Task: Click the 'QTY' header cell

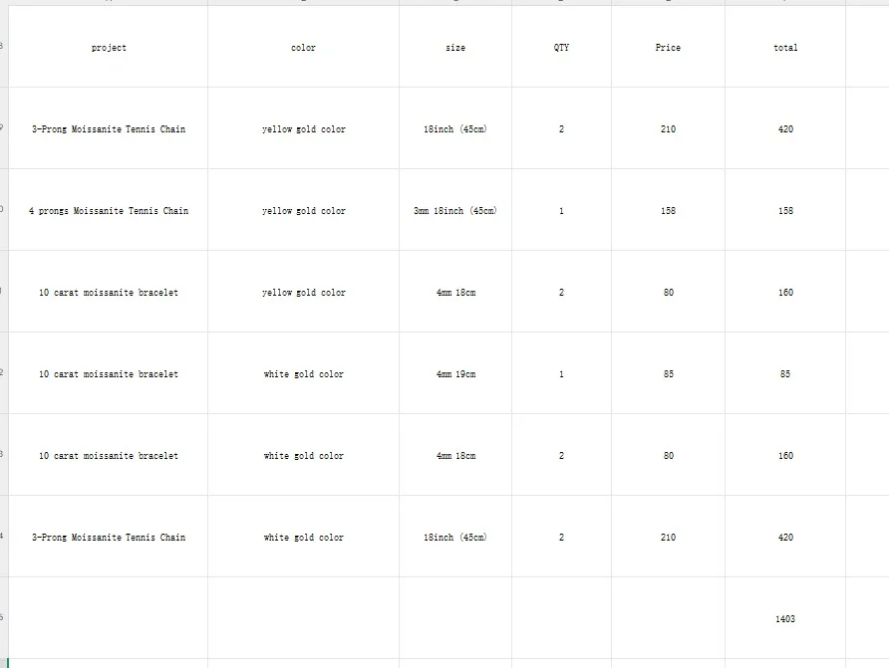Action: 561,48
